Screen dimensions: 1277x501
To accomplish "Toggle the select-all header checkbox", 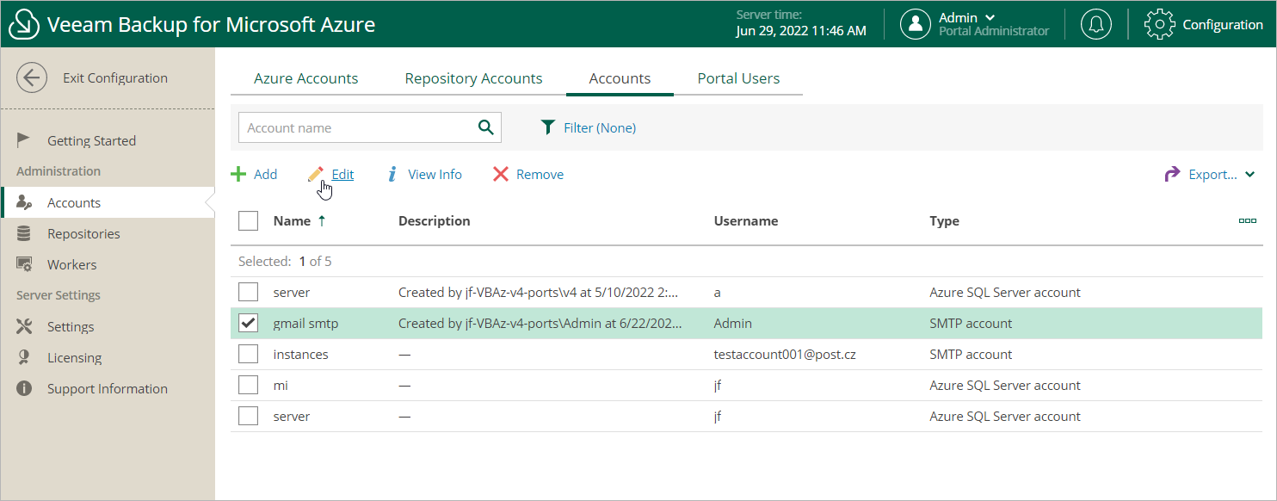I will tap(249, 221).
